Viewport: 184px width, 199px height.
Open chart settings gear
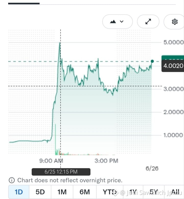click(175, 22)
